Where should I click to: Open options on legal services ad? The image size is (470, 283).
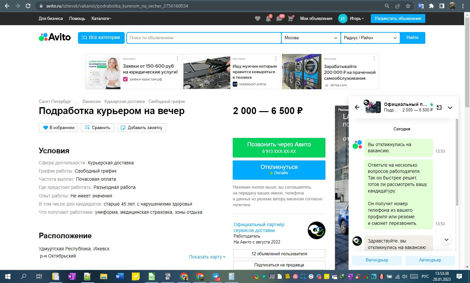(x=178, y=58)
